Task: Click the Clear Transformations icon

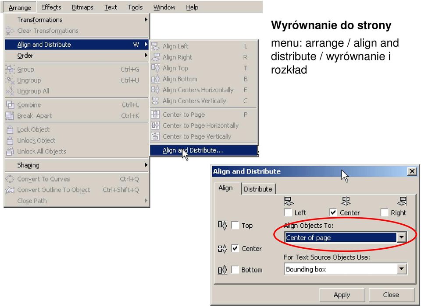Action: [10, 31]
